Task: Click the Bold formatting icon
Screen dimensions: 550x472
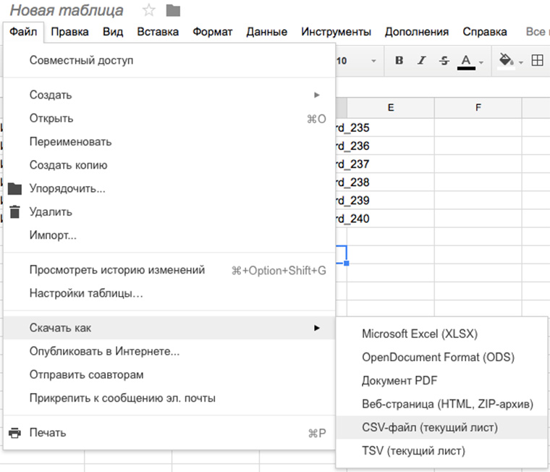Action: [x=399, y=61]
